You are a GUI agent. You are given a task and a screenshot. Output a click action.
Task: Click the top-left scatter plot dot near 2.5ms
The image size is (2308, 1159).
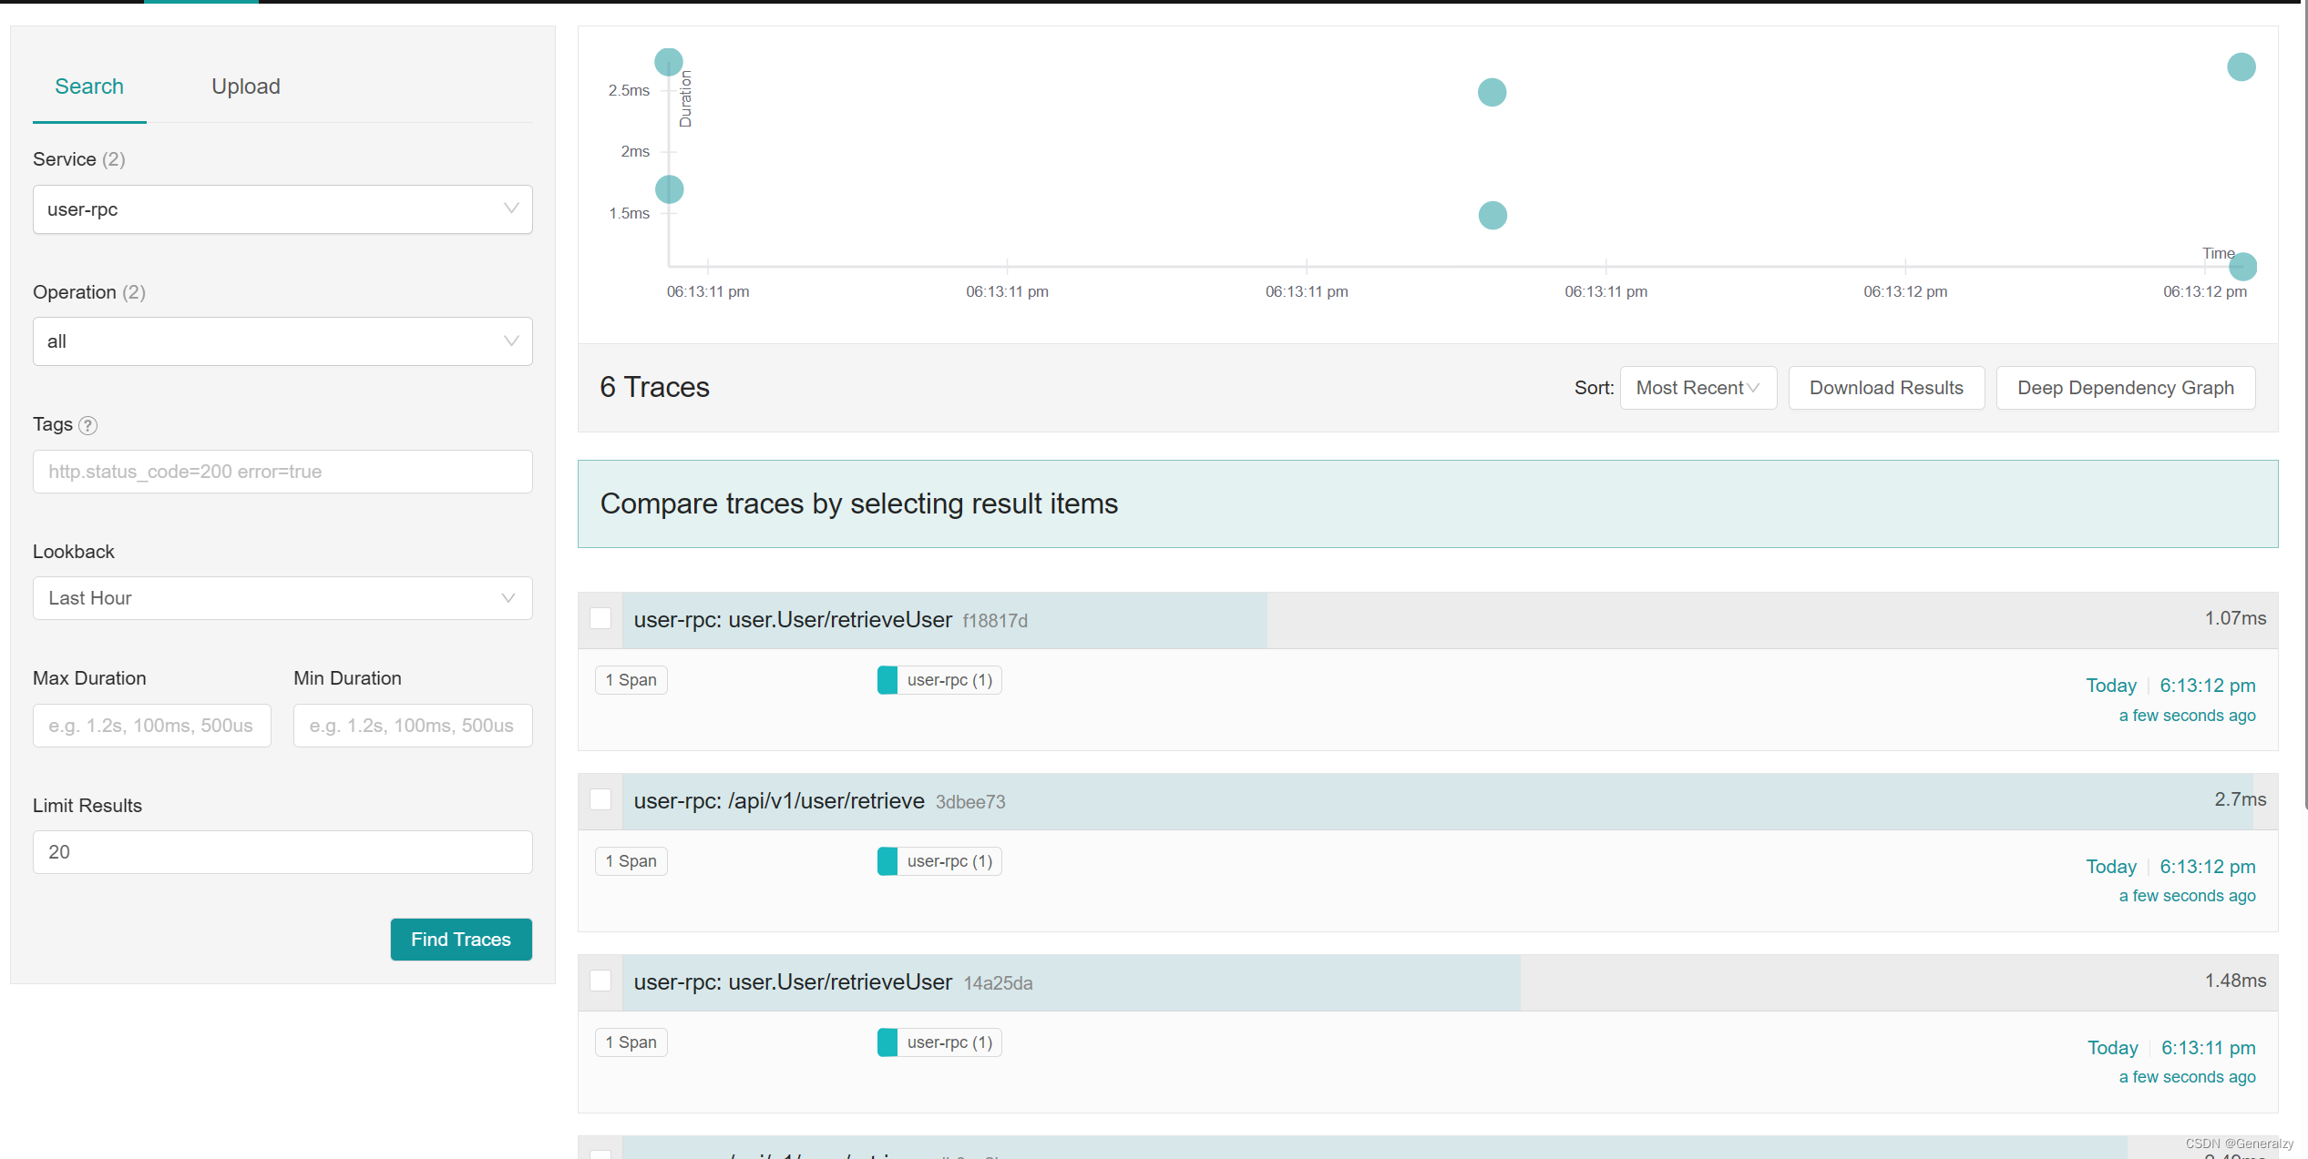(669, 62)
